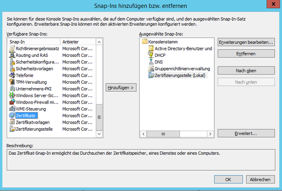Click the Anbieter column header

coord(78,42)
